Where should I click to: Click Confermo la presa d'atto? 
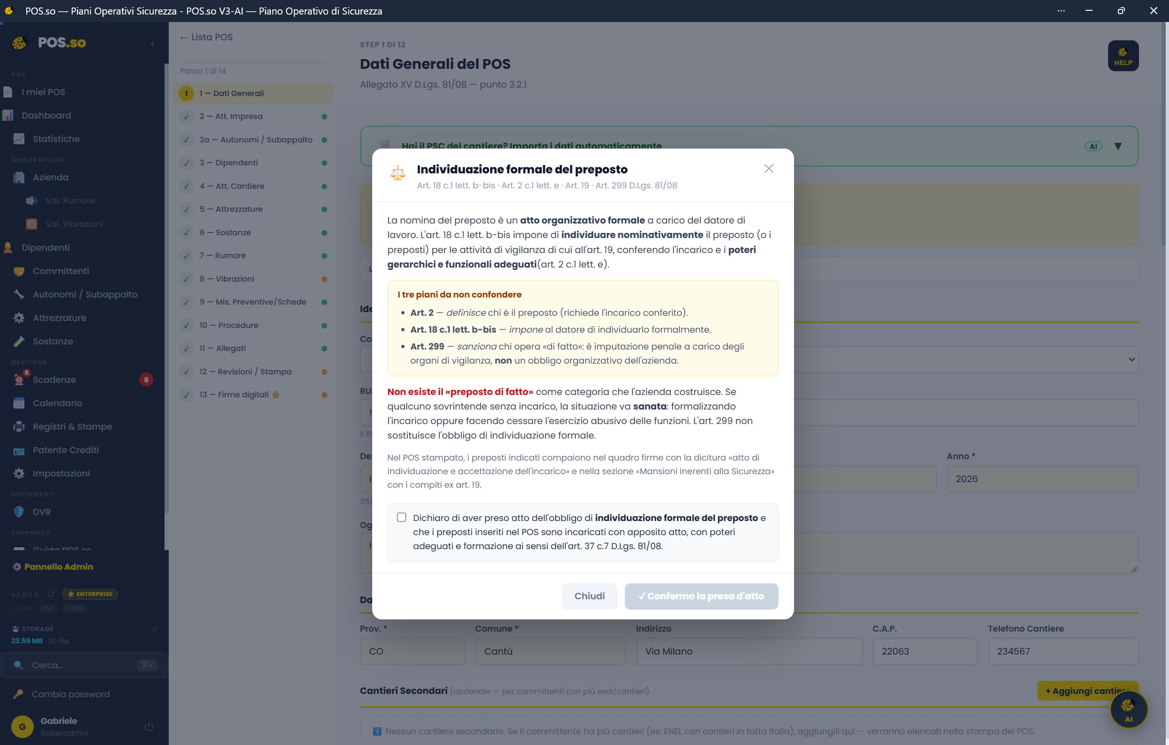[701, 596]
